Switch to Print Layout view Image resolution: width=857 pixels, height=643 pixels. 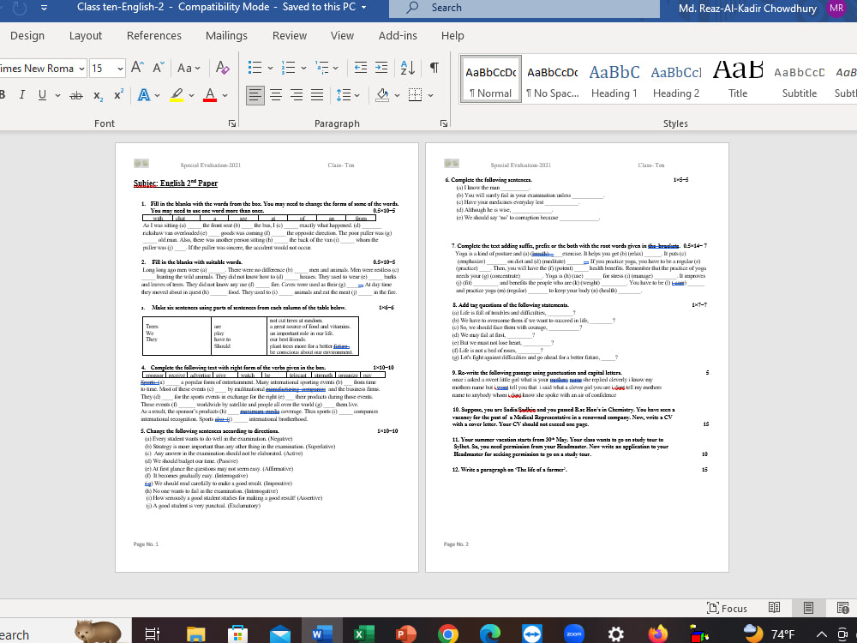pyautogui.click(x=808, y=608)
